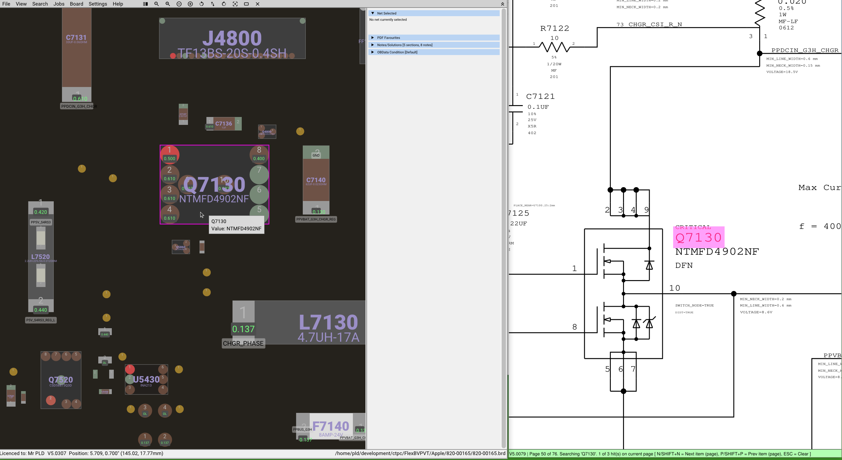Click the L7130 inductor label

point(328,322)
